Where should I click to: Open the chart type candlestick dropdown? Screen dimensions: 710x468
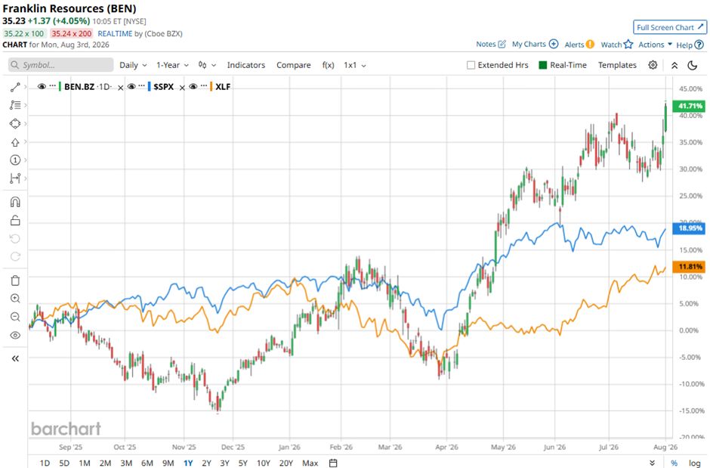tap(208, 65)
